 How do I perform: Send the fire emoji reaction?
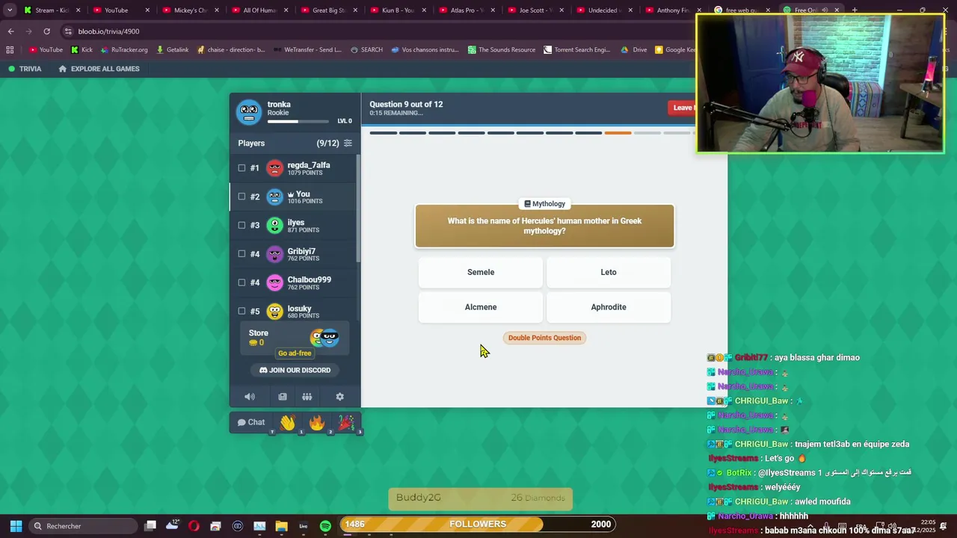click(317, 423)
